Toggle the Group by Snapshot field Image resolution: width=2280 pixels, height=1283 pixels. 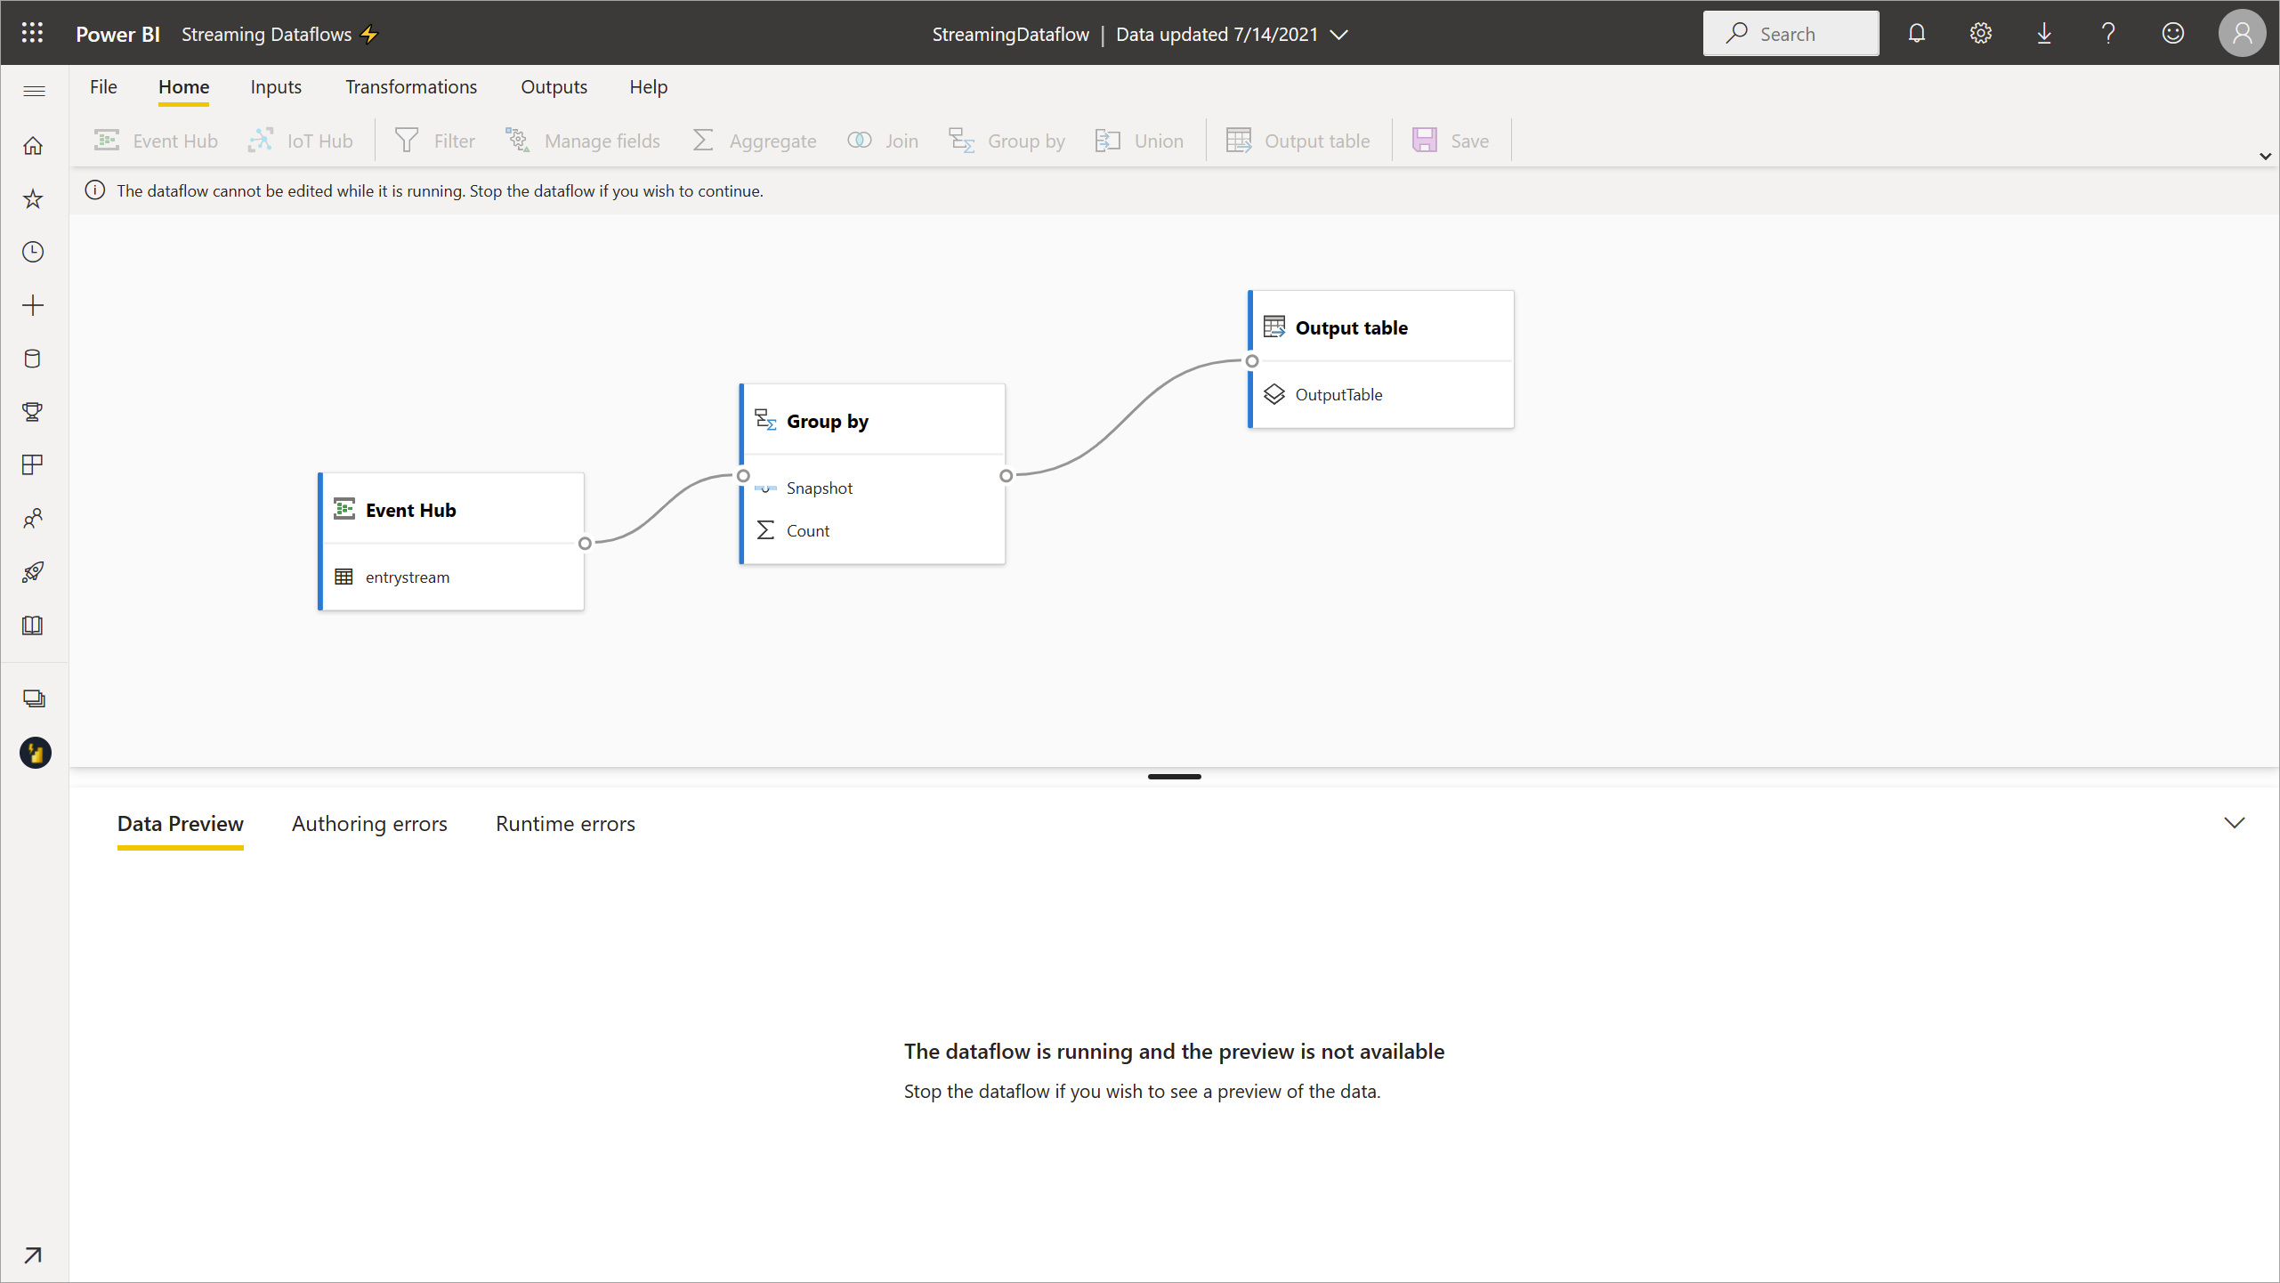pyautogui.click(x=765, y=486)
